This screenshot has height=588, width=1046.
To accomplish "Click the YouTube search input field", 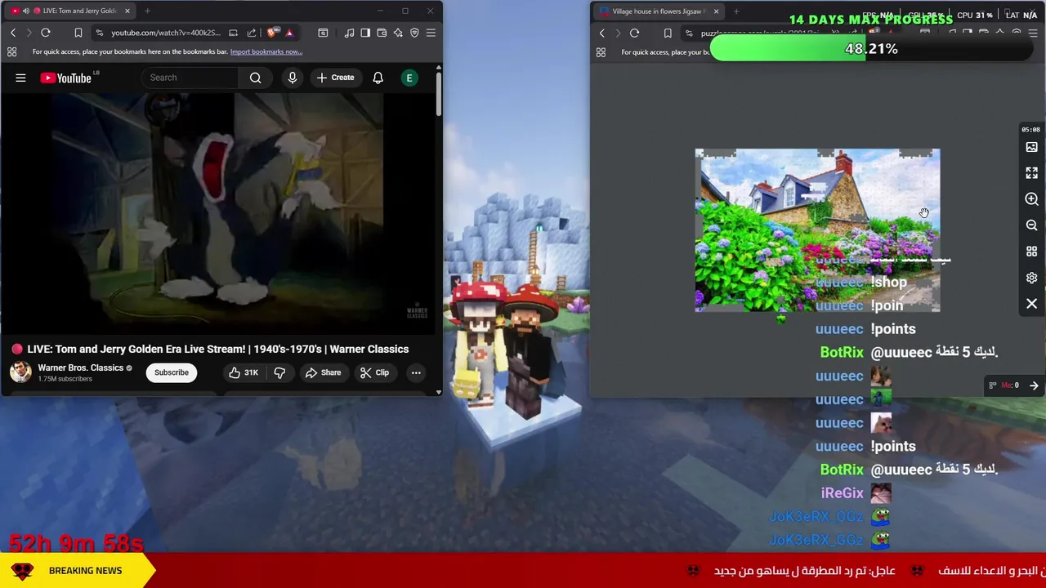I will [x=190, y=78].
